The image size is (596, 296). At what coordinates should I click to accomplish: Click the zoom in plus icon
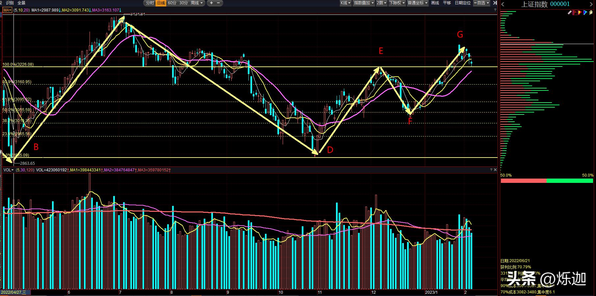[211, 3]
